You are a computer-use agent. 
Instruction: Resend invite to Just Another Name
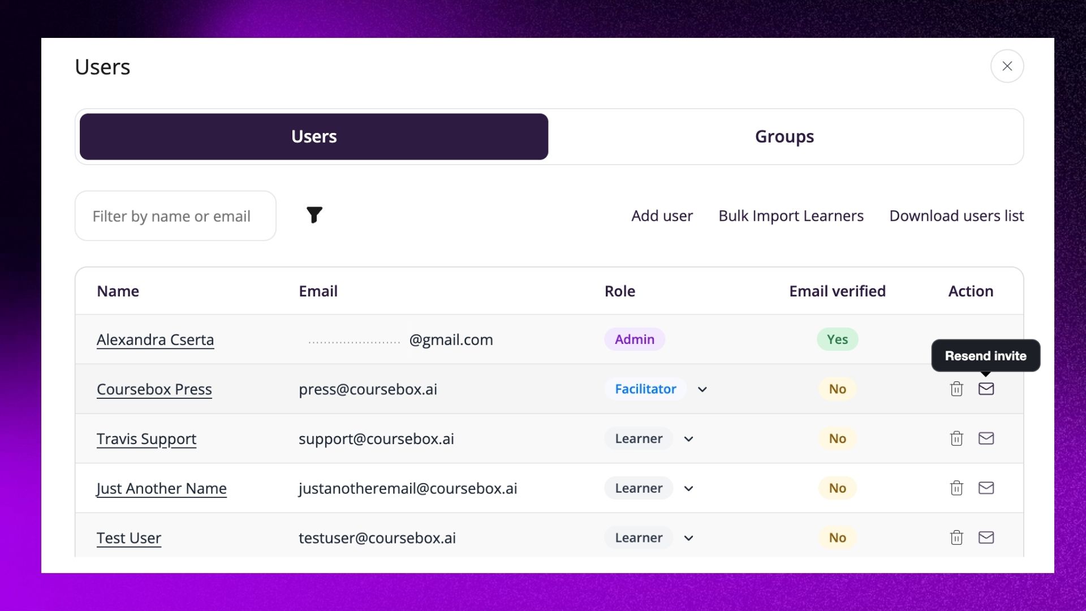[x=986, y=488]
